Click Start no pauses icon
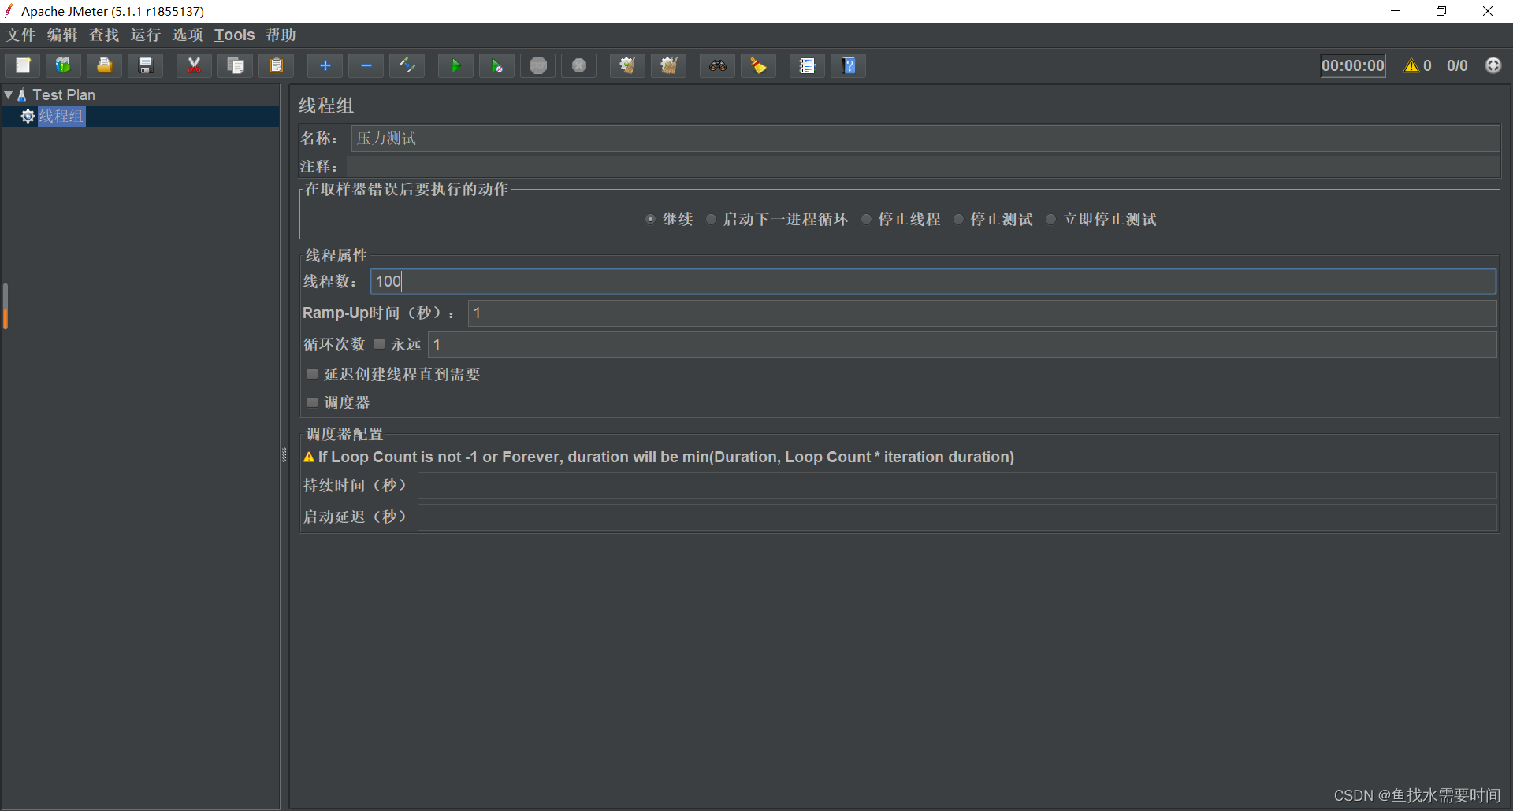This screenshot has width=1513, height=811. pos(496,65)
